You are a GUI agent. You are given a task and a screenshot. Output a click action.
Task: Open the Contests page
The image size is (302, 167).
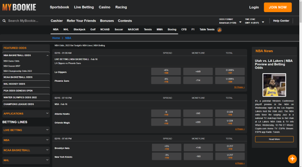pyautogui.click(x=125, y=21)
